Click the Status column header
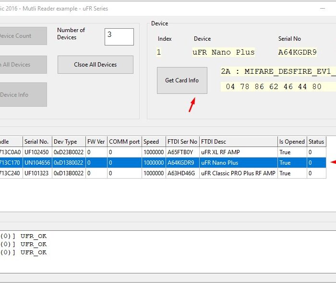Screen dimensions: 336x283 point(316,142)
